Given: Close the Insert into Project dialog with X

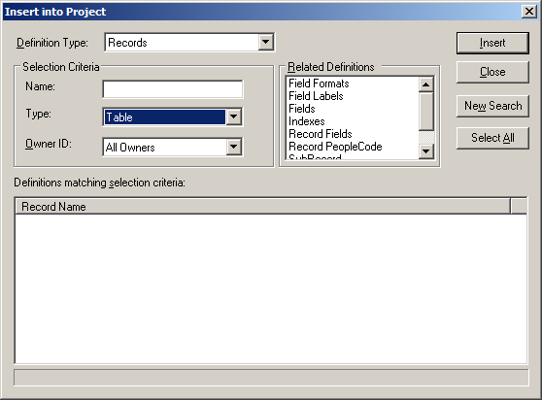Looking at the screenshot, I should point(528,12).
